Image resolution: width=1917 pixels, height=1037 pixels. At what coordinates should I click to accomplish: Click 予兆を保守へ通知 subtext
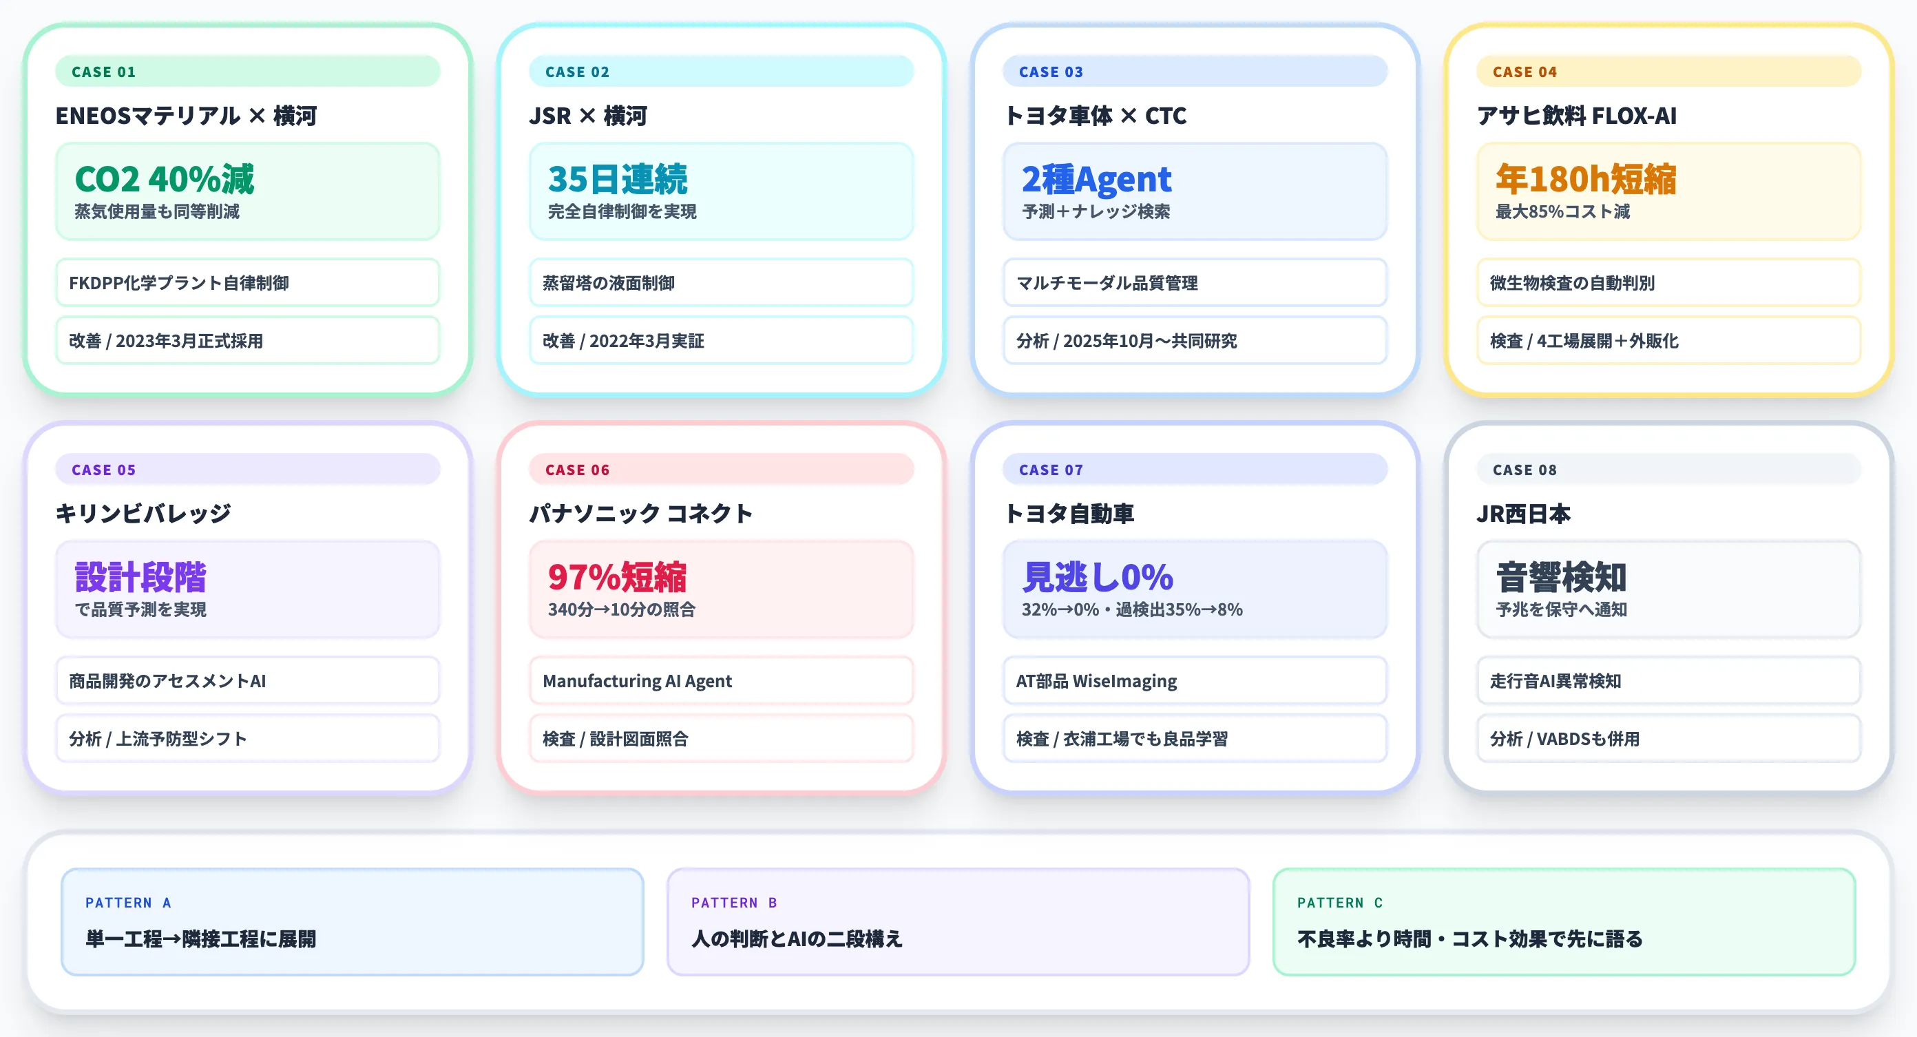1560,609
